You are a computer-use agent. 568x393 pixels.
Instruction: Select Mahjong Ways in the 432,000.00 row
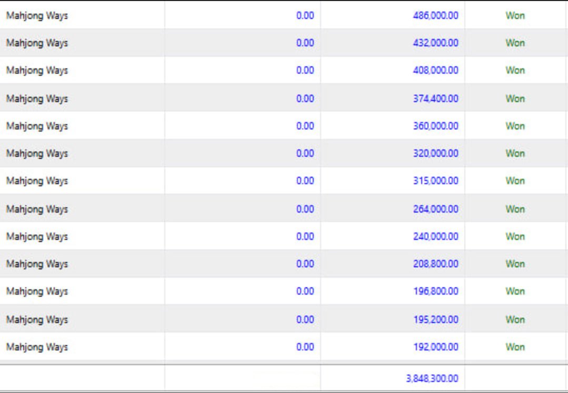pos(37,43)
